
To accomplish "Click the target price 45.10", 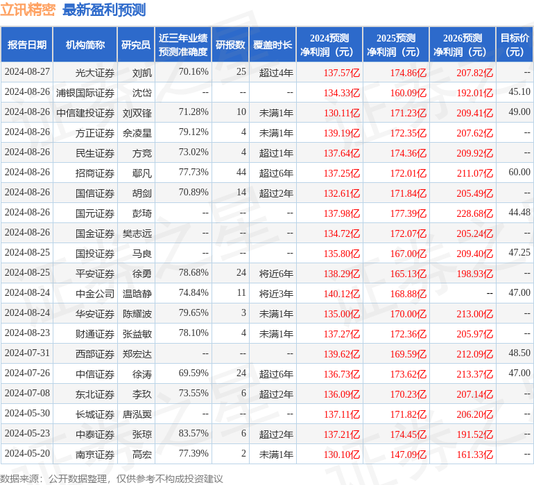I will (519, 92).
